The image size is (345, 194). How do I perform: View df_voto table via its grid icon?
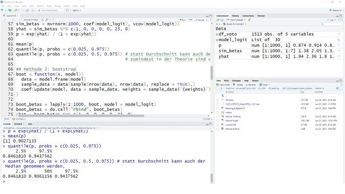pos(339,34)
